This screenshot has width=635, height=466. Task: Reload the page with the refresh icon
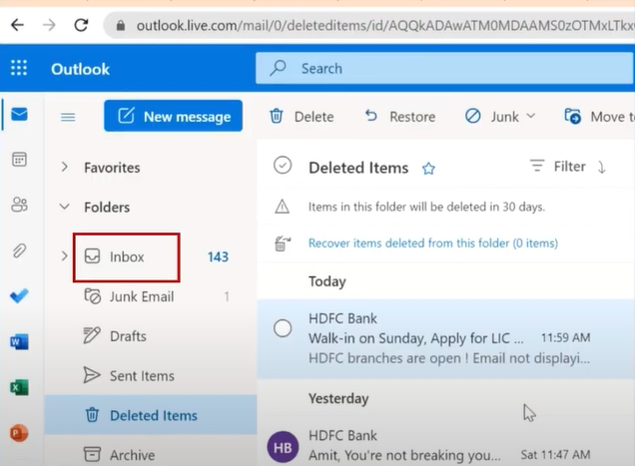point(81,25)
